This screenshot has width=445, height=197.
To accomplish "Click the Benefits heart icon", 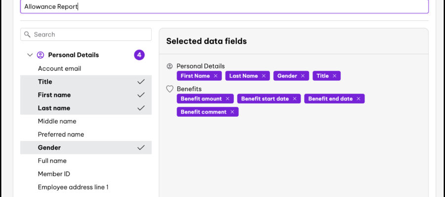I will coord(170,89).
